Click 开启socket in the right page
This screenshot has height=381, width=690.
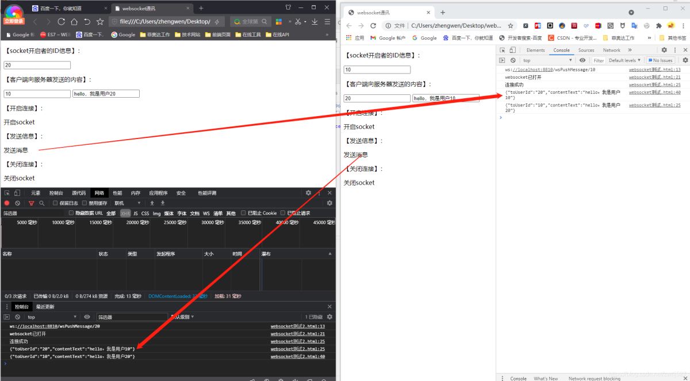click(359, 127)
